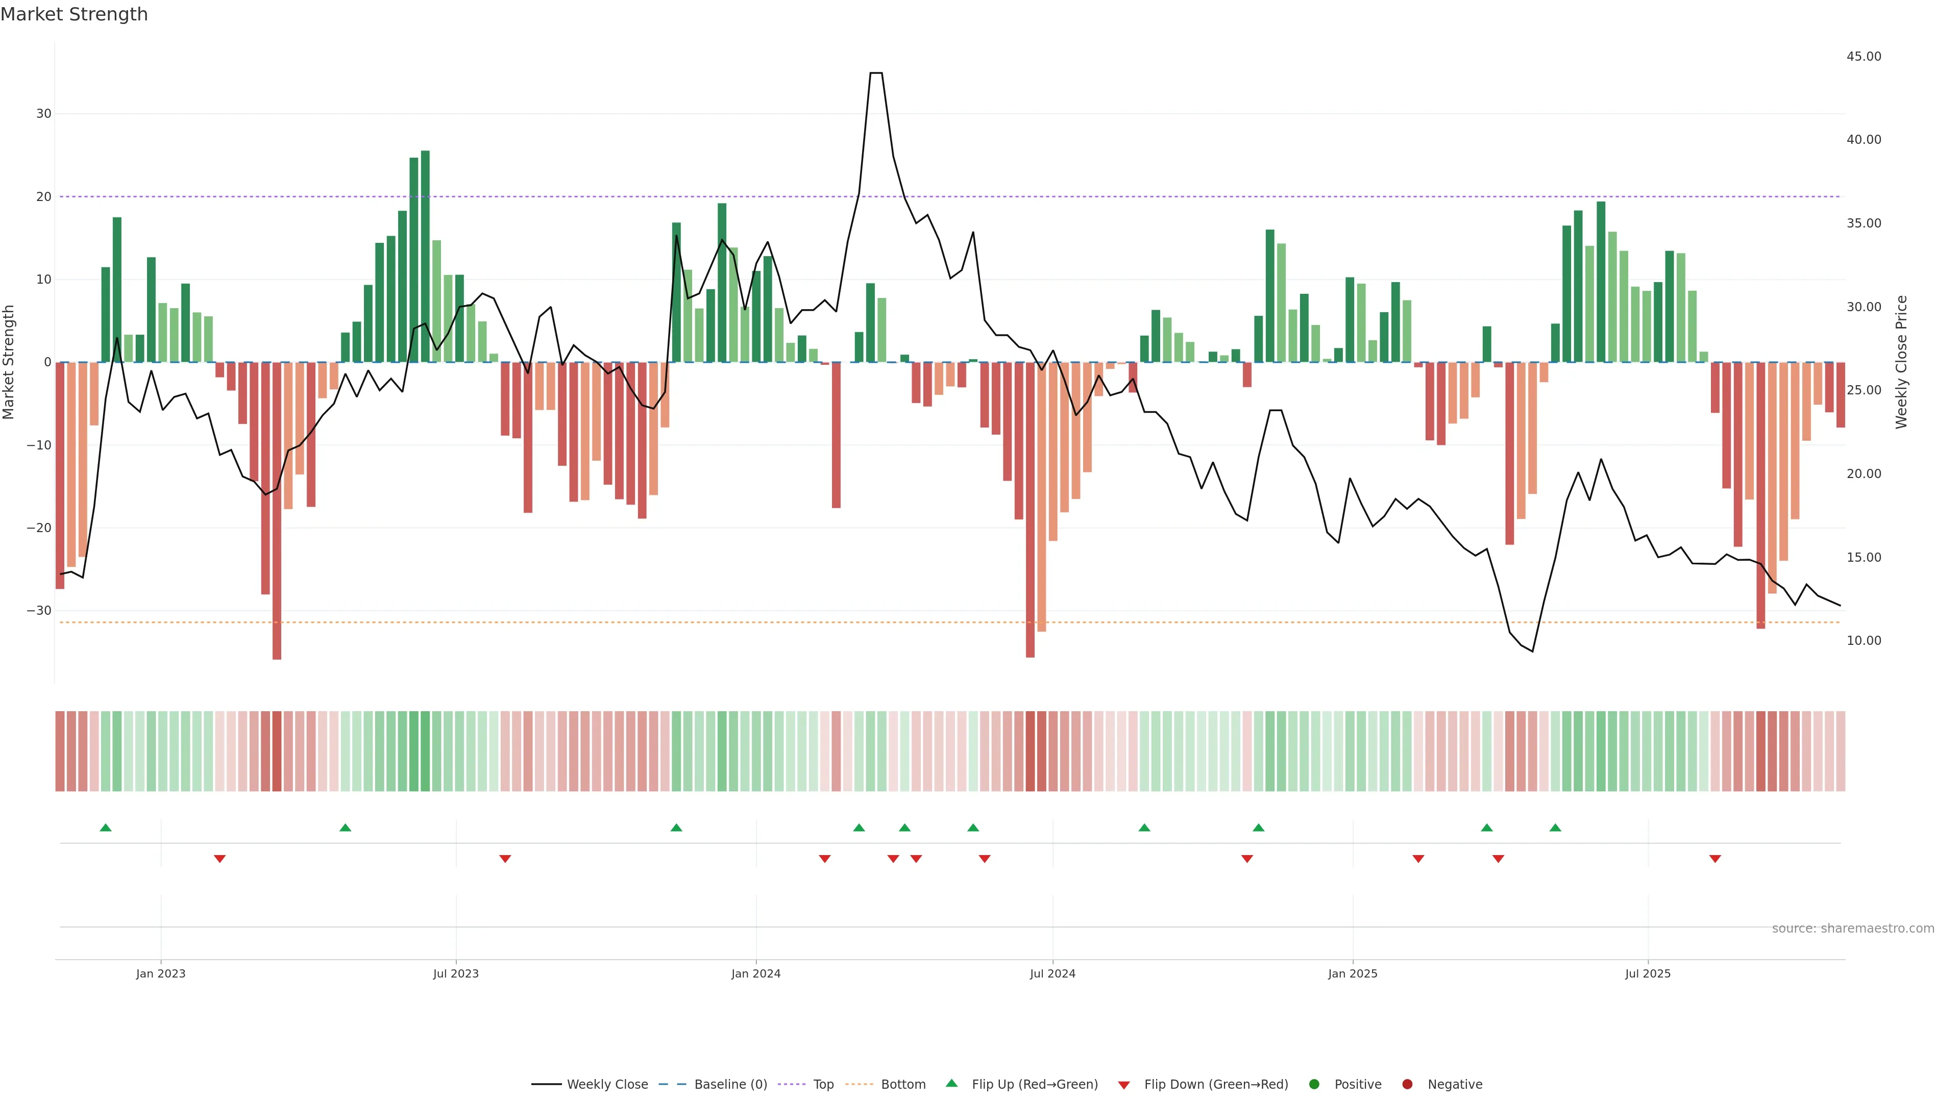Open the source: sharemaestro.com link text

tap(1853, 928)
